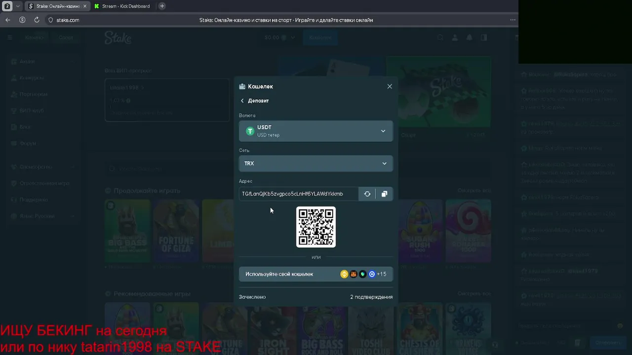Reload the stake.com page

pyautogui.click(x=37, y=20)
